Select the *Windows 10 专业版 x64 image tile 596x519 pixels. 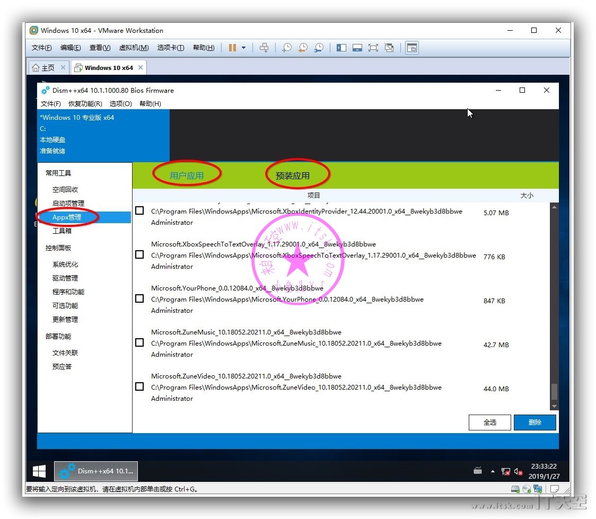pos(103,135)
